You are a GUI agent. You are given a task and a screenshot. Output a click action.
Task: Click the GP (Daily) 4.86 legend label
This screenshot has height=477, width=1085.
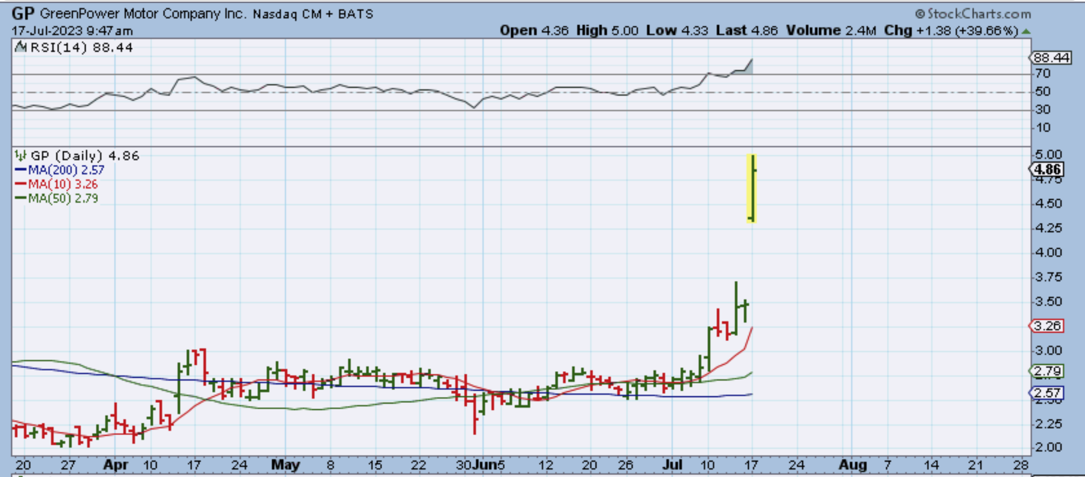85,156
